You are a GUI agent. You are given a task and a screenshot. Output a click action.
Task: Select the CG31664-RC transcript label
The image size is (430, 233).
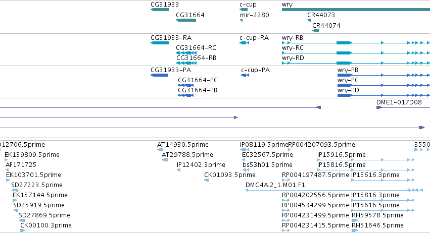click(196, 48)
